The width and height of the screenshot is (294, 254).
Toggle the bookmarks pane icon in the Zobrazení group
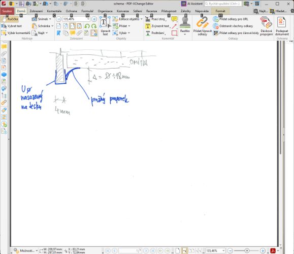coord(59,33)
